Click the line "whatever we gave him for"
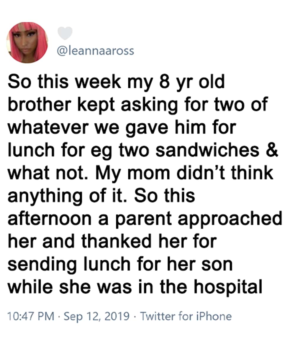 (x=122, y=127)
